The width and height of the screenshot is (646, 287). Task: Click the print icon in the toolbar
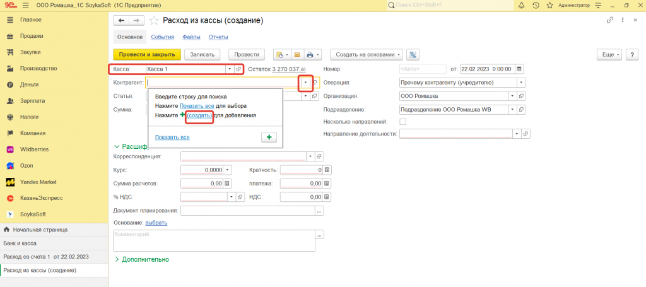point(311,55)
